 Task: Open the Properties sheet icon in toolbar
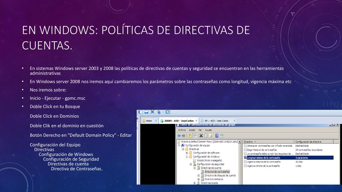(x=206, y=136)
